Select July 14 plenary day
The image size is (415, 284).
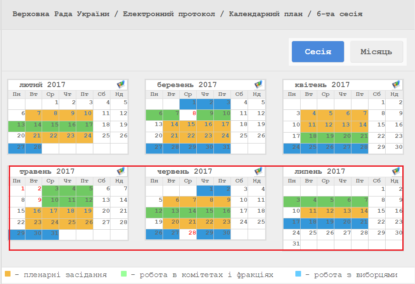pyautogui.click(x=363, y=211)
